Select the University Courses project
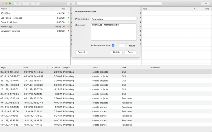The image size is (212, 132). 35,31
